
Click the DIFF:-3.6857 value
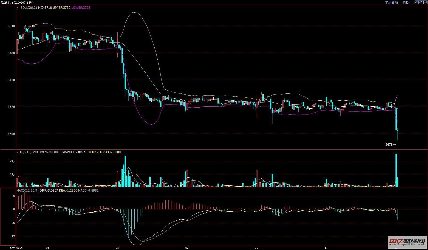tap(49, 191)
